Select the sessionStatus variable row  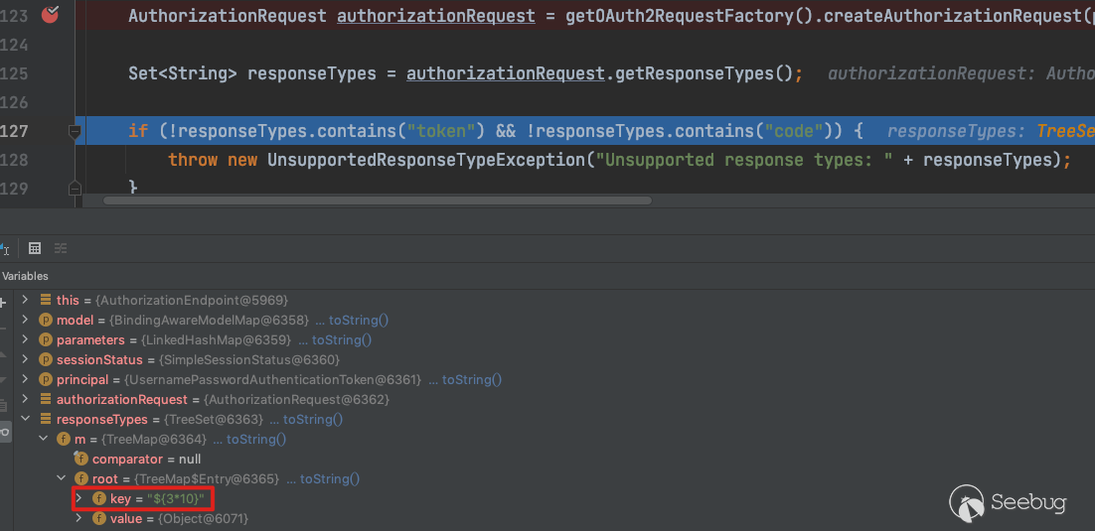pos(99,359)
